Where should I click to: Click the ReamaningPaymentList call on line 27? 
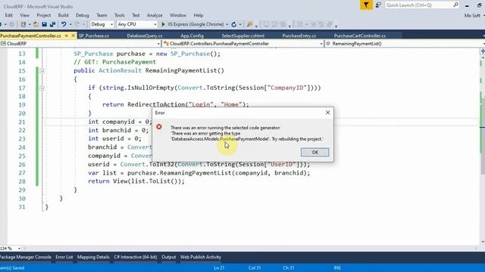(x=196, y=173)
